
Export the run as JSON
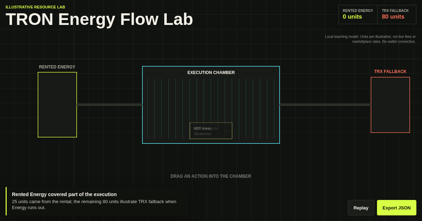pyautogui.click(x=397, y=208)
